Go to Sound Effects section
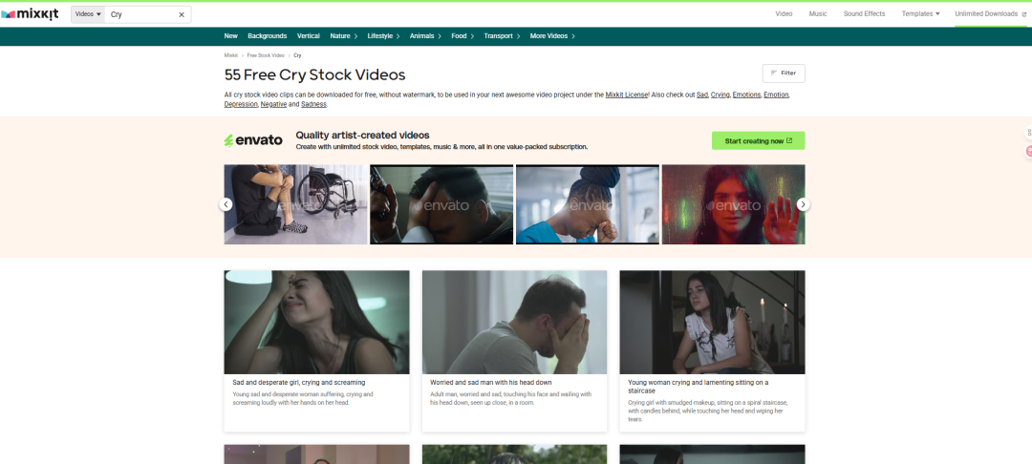The height and width of the screenshot is (464, 1032). click(x=864, y=13)
